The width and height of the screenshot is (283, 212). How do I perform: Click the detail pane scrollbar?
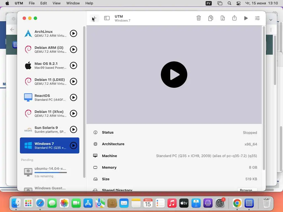coord(264,98)
